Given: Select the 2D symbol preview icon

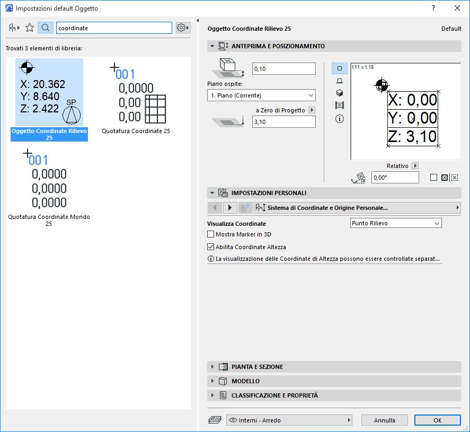Looking at the screenshot, I should (x=340, y=68).
